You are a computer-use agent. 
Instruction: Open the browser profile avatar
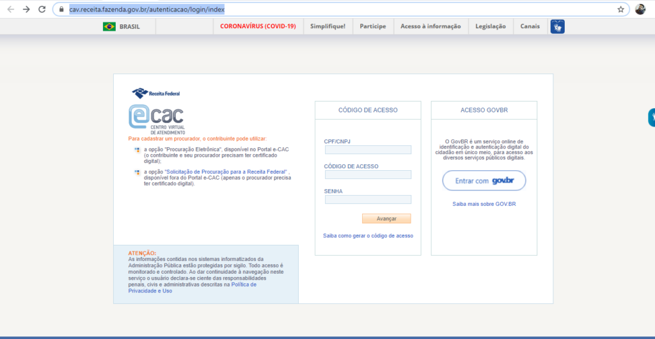(640, 9)
